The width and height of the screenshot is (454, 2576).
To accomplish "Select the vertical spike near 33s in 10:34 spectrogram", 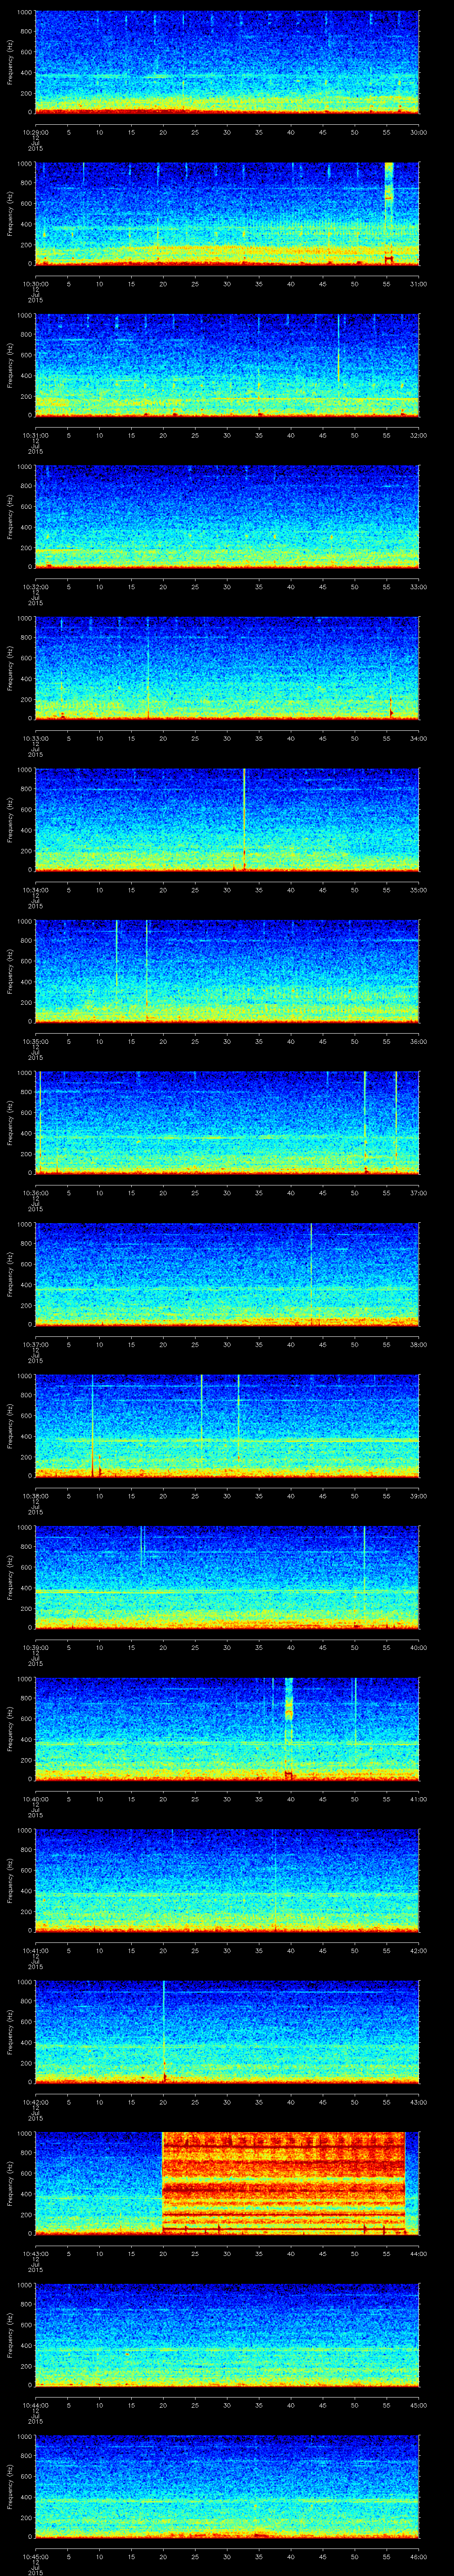I will point(243,819).
